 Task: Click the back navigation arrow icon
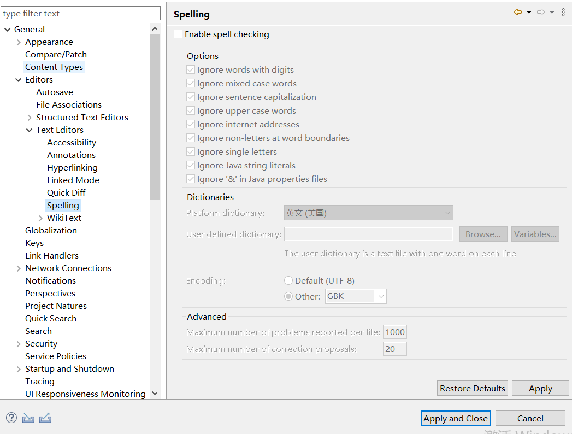click(x=518, y=13)
